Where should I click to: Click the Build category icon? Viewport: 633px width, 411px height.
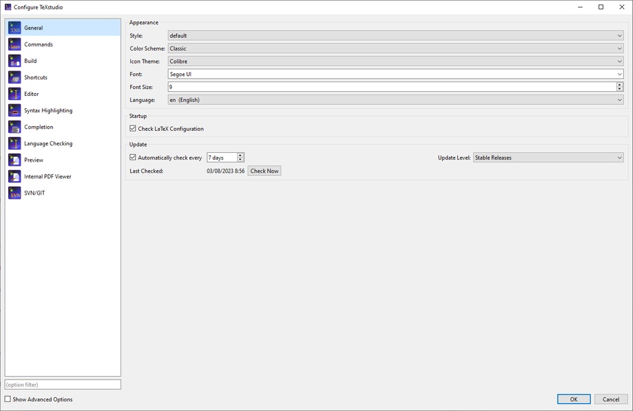(x=14, y=61)
